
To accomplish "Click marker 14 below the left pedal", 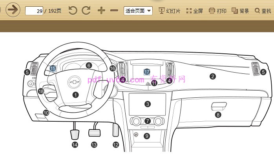I will coord(75,145).
